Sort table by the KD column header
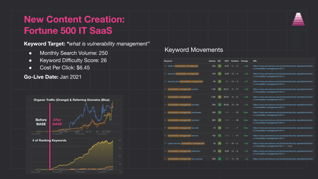 pyautogui.click(x=219, y=61)
